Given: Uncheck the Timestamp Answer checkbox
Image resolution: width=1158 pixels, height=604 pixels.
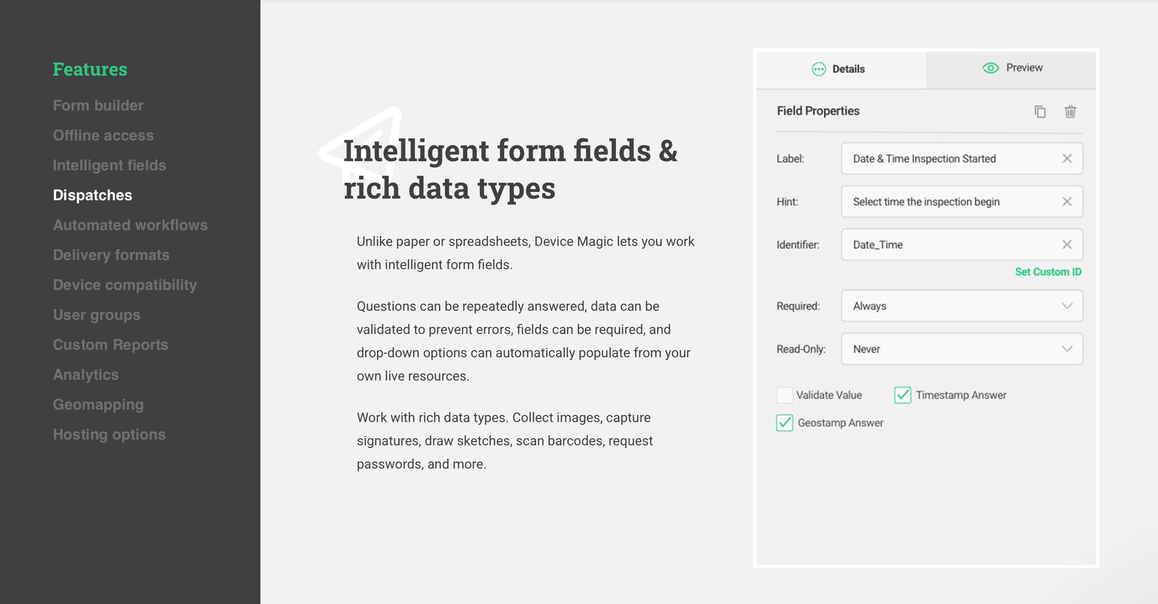Looking at the screenshot, I should (902, 395).
